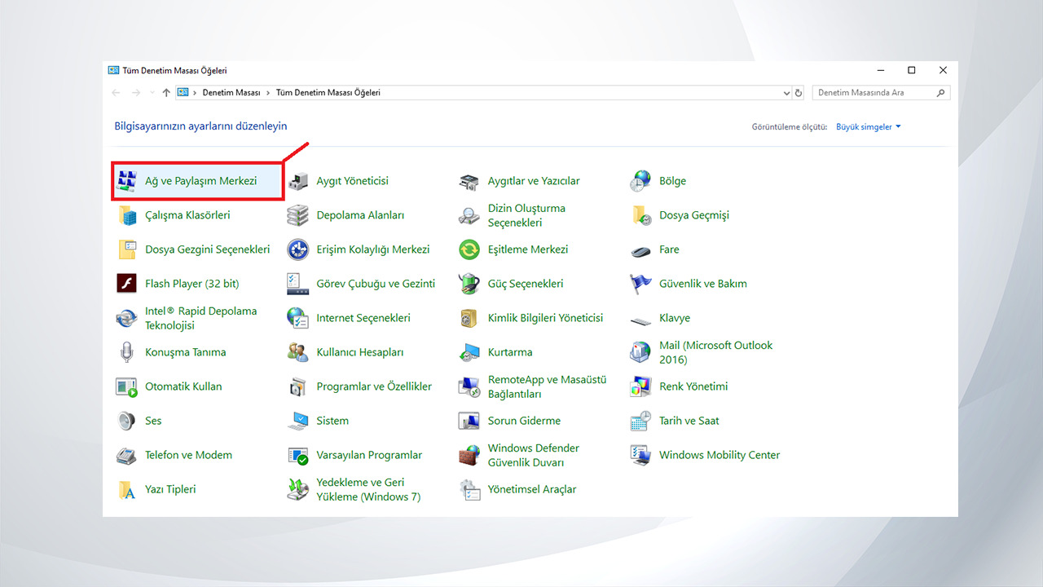Expand address bar history dropdown arrow
The height and width of the screenshot is (587, 1043).
pyautogui.click(x=786, y=93)
